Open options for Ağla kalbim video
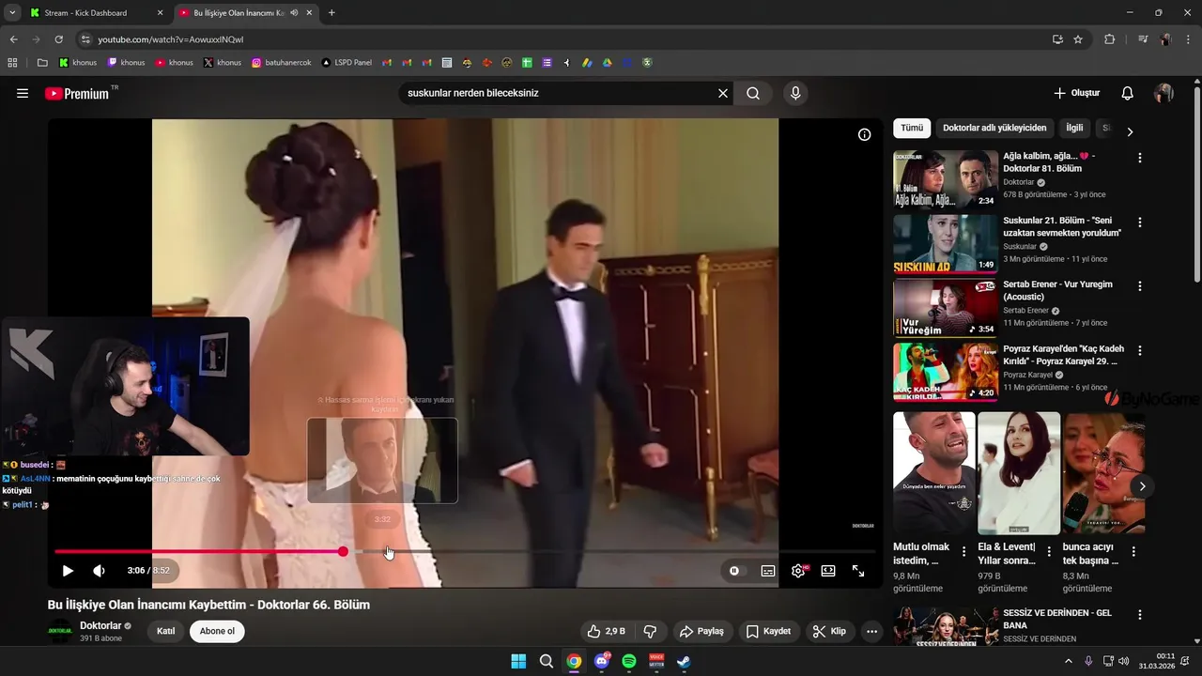This screenshot has height=676, width=1202. [x=1140, y=159]
